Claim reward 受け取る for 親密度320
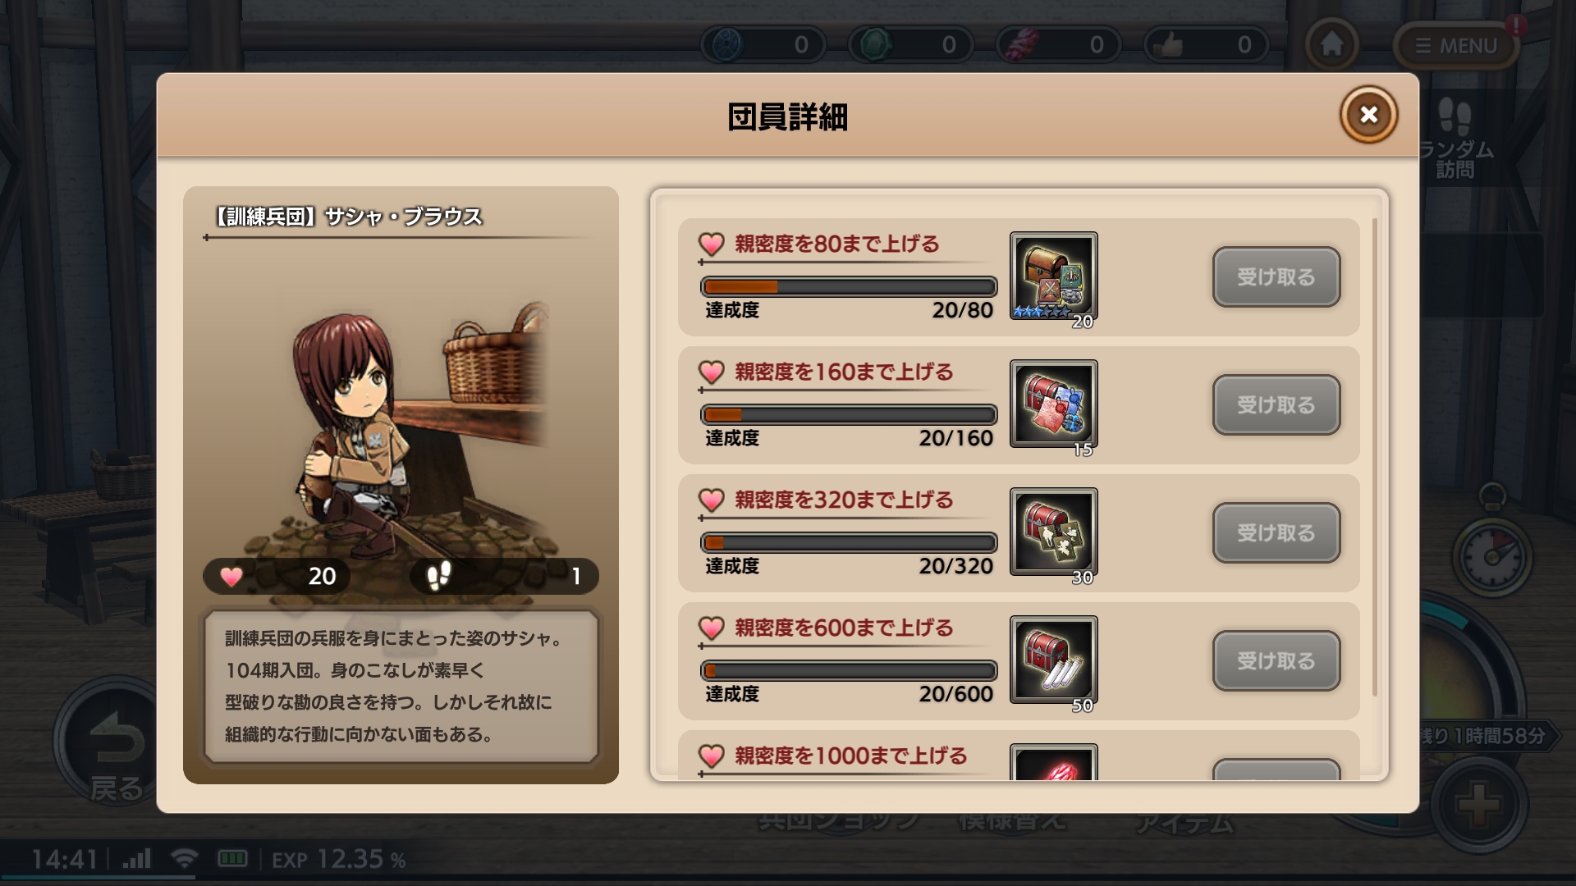The image size is (1576, 886). (x=1276, y=533)
